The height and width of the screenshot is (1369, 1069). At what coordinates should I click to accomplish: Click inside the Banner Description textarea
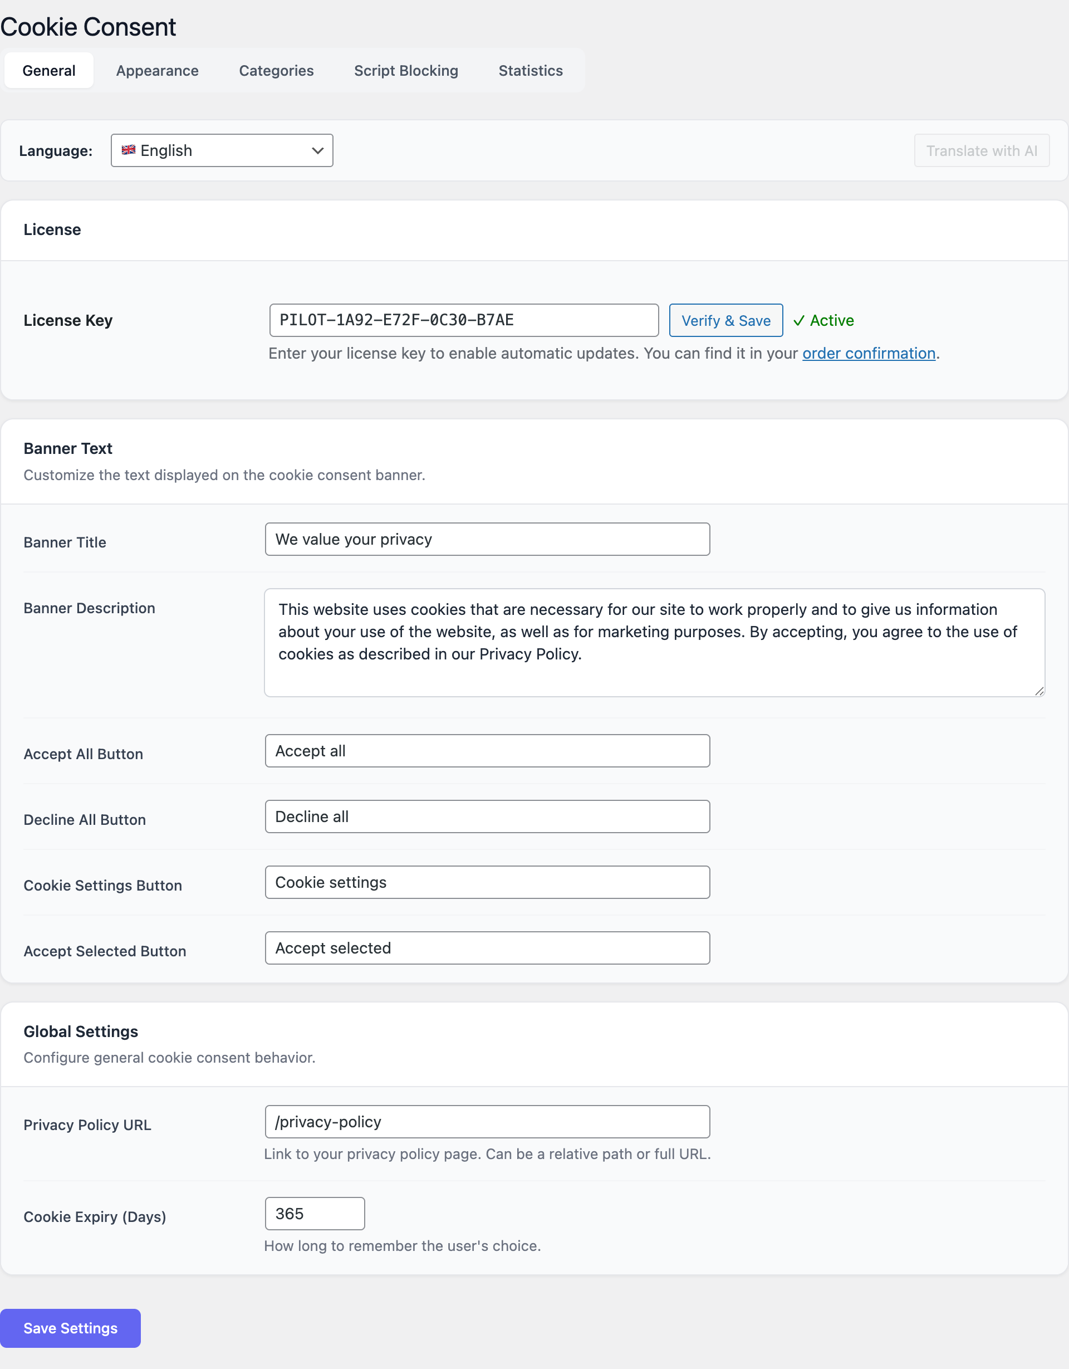pyautogui.click(x=654, y=642)
